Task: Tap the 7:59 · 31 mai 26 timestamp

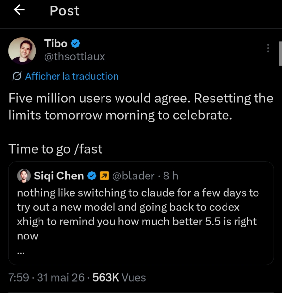Action: click(47, 277)
